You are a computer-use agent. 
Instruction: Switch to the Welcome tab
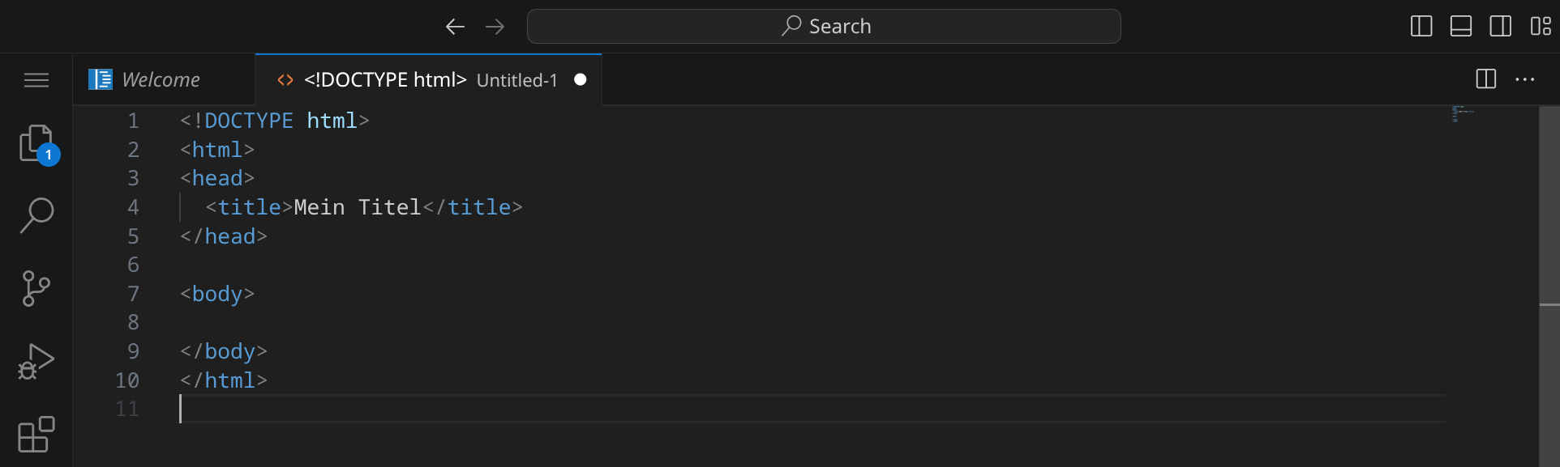pos(161,80)
